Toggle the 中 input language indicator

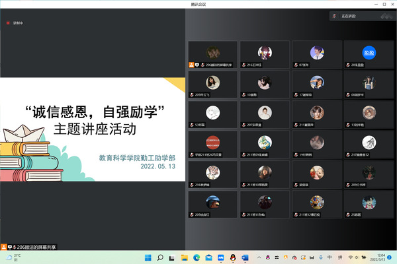330,257
